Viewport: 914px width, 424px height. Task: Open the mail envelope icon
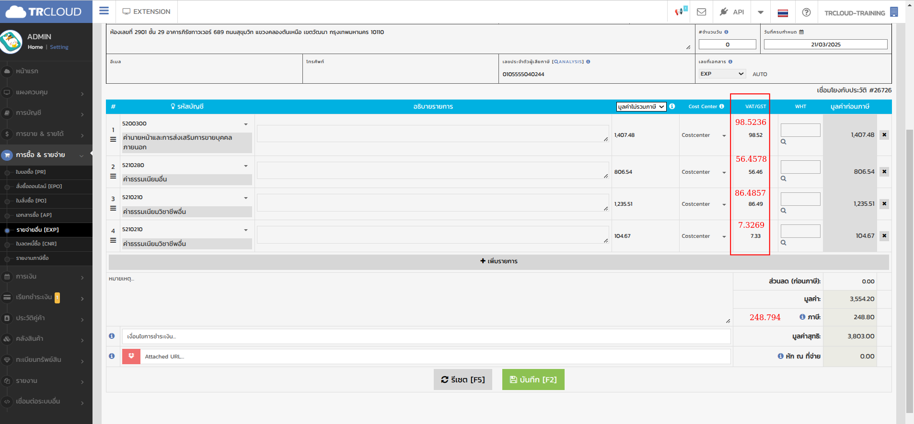coord(701,12)
